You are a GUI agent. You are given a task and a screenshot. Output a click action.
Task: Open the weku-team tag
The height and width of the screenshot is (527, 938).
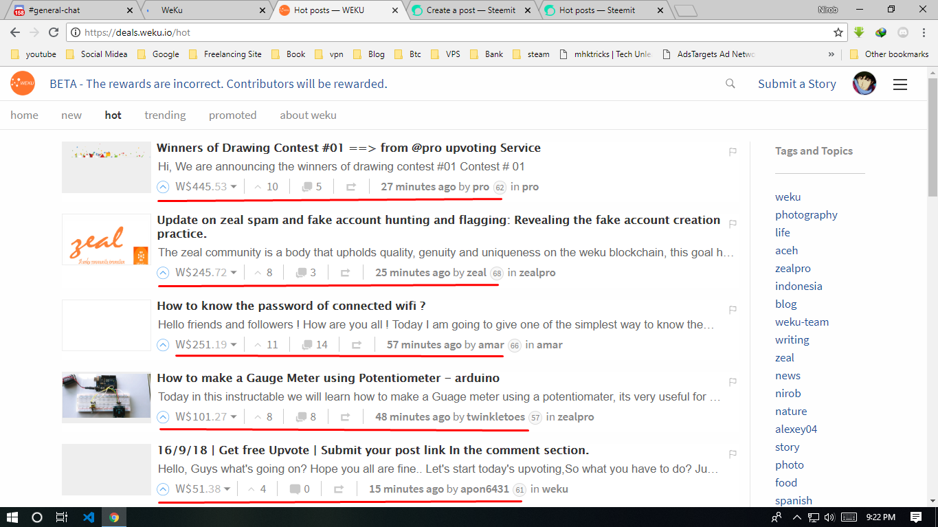click(802, 322)
